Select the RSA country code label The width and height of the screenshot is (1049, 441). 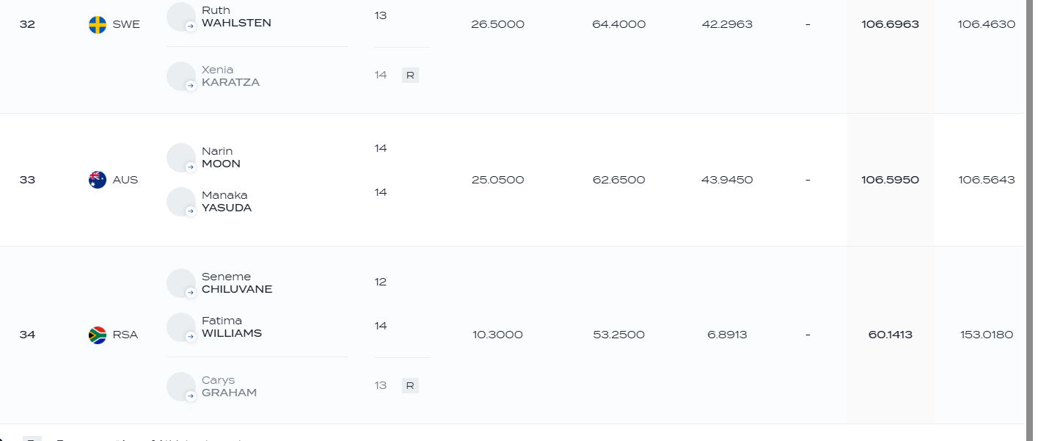tap(125, 335)
